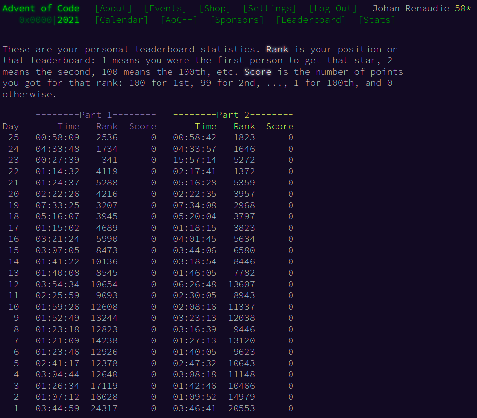Select Day 22 part 1 rank 4119
The height and width of the screenshot is (418, 477).
pos(107,171)
